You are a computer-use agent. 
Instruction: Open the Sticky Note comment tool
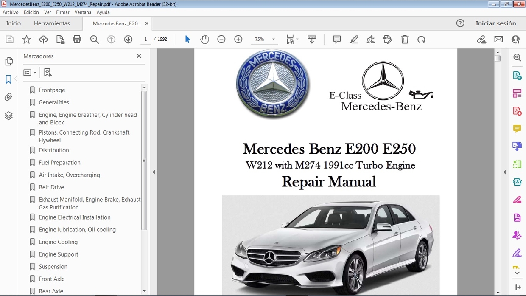coord(336,39)
